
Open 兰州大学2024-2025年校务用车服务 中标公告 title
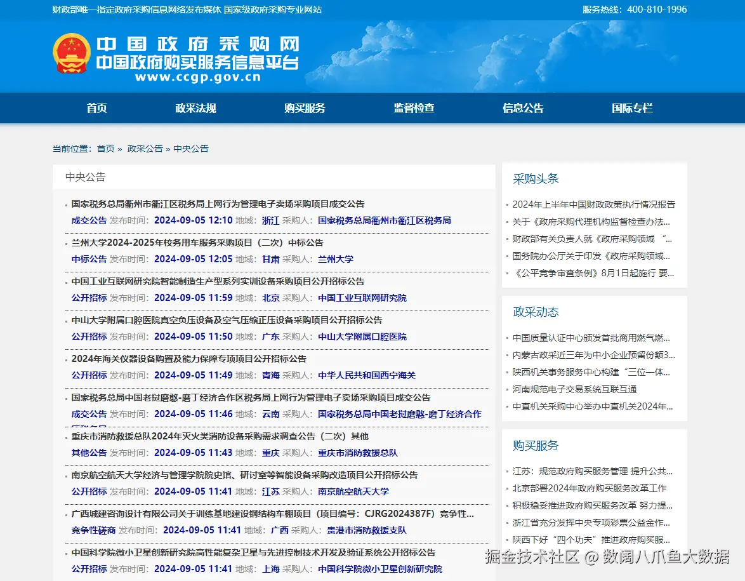coord(197,243)
